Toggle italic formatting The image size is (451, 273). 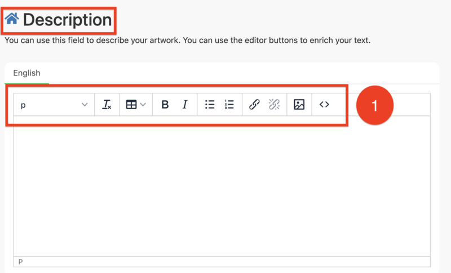point(184,105)
